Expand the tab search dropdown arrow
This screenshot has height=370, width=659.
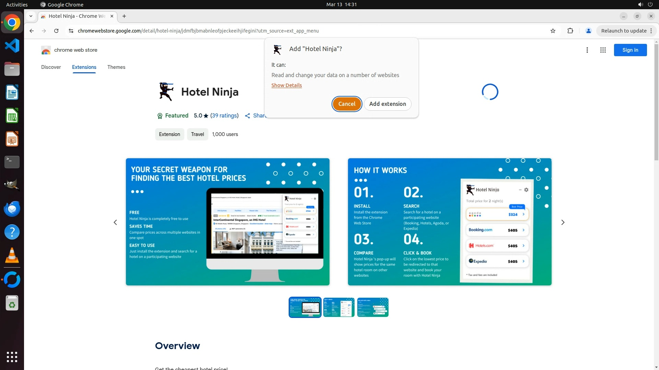click(31, 16)
